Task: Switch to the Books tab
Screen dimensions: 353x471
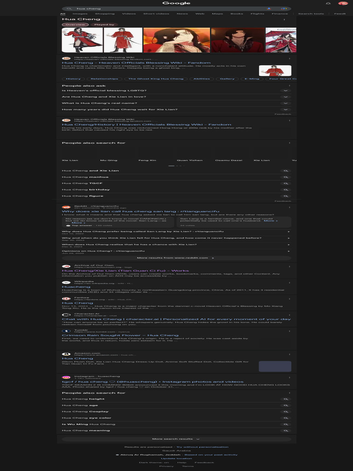Action: pos(237,13)
